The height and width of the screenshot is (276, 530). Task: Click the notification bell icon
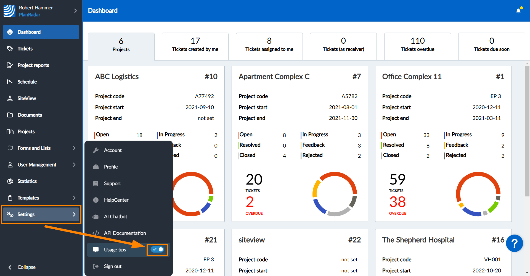(x=518, y=11)
